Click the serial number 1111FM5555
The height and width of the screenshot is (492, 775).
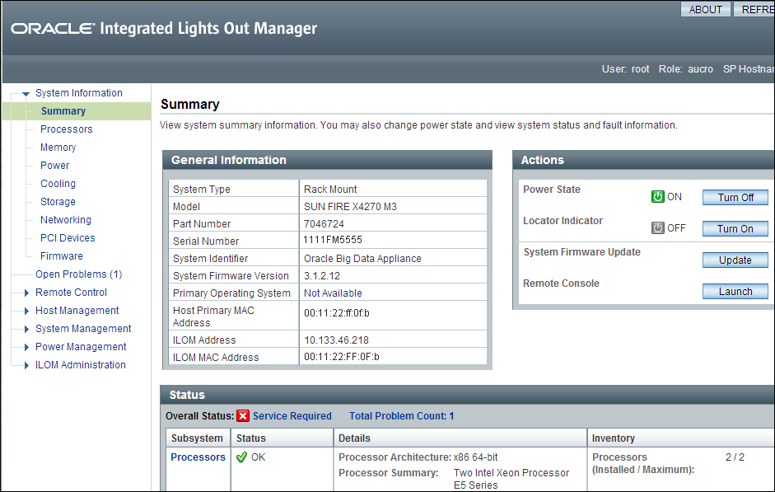[333, 240]
